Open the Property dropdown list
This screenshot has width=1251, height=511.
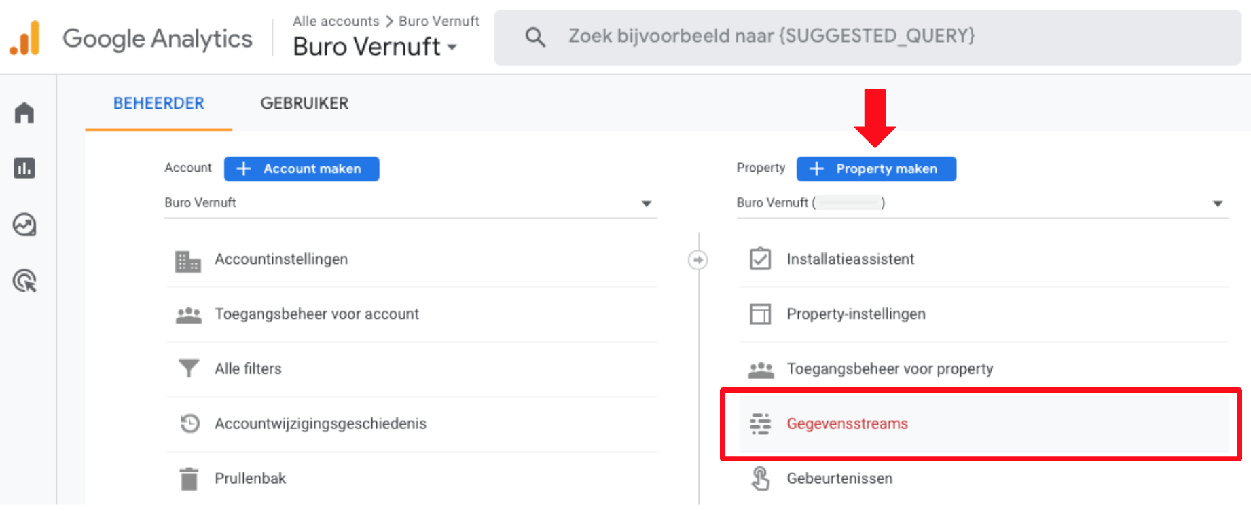point(1217,204)
